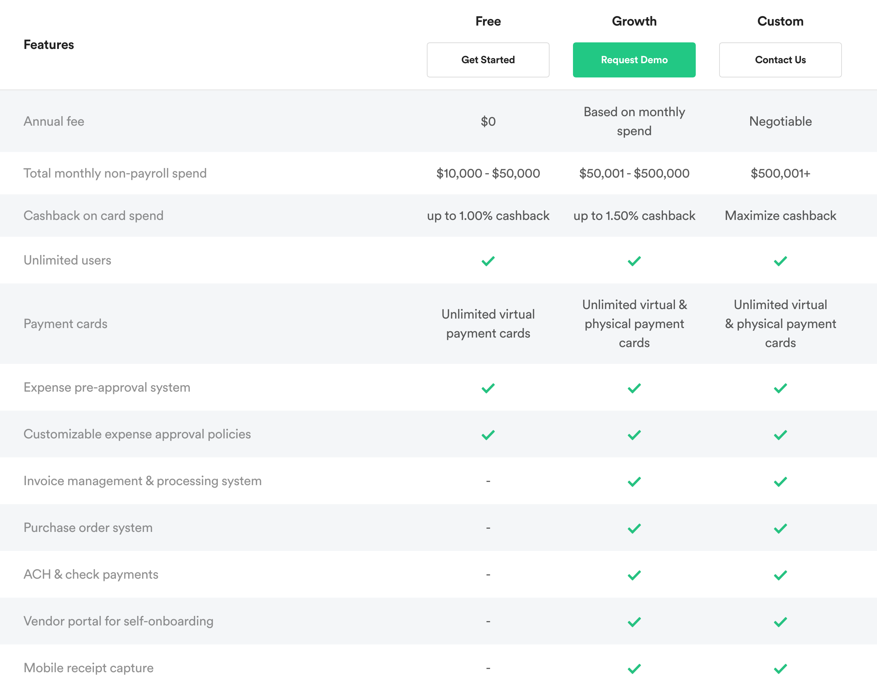Image resolution: width=877 pixels, height=689 pixels.
Task: Click Customizable approval policies checkmark under Growth
Action: [x=634, y=435]
